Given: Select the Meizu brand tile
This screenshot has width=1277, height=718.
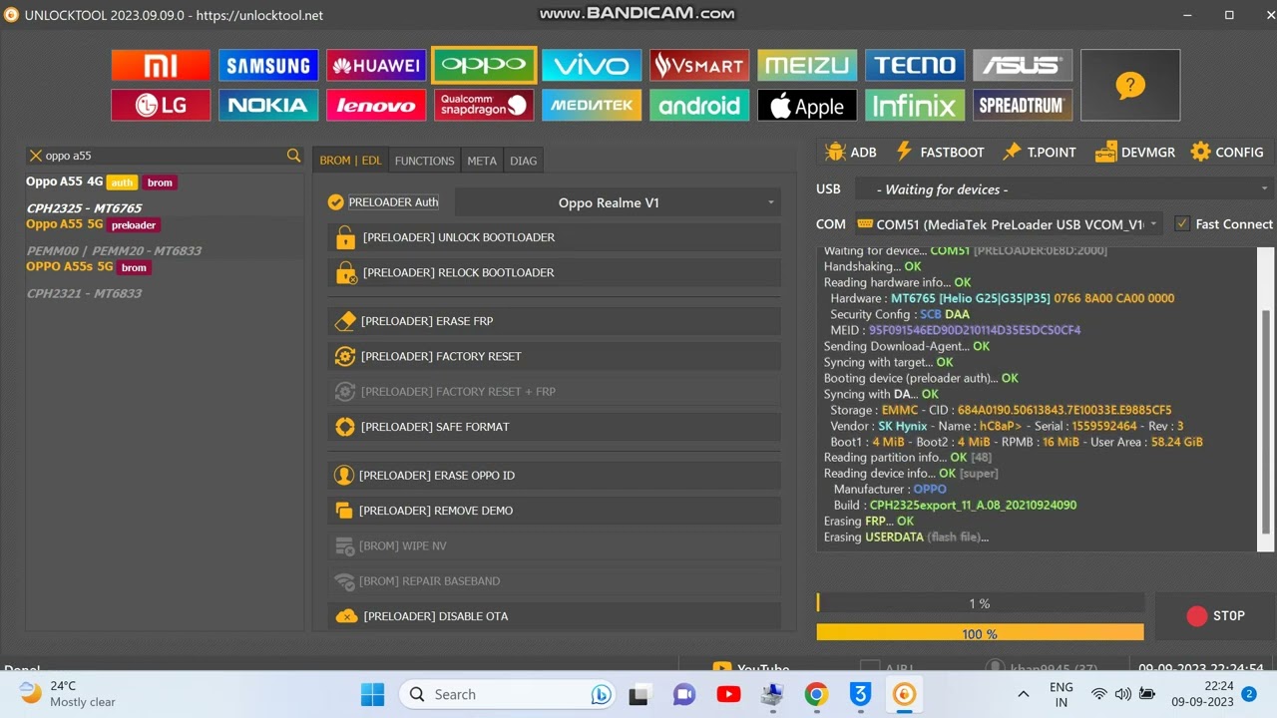Looking at the screenshot, I should [807, 66].
